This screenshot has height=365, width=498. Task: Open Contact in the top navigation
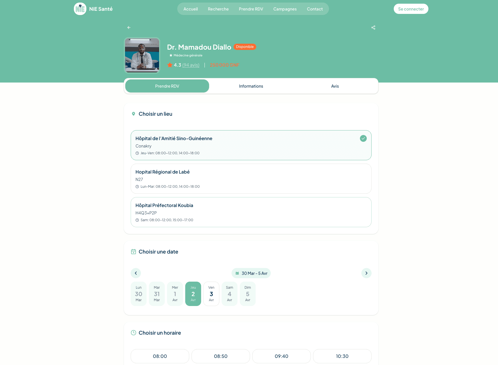[315, 9]
